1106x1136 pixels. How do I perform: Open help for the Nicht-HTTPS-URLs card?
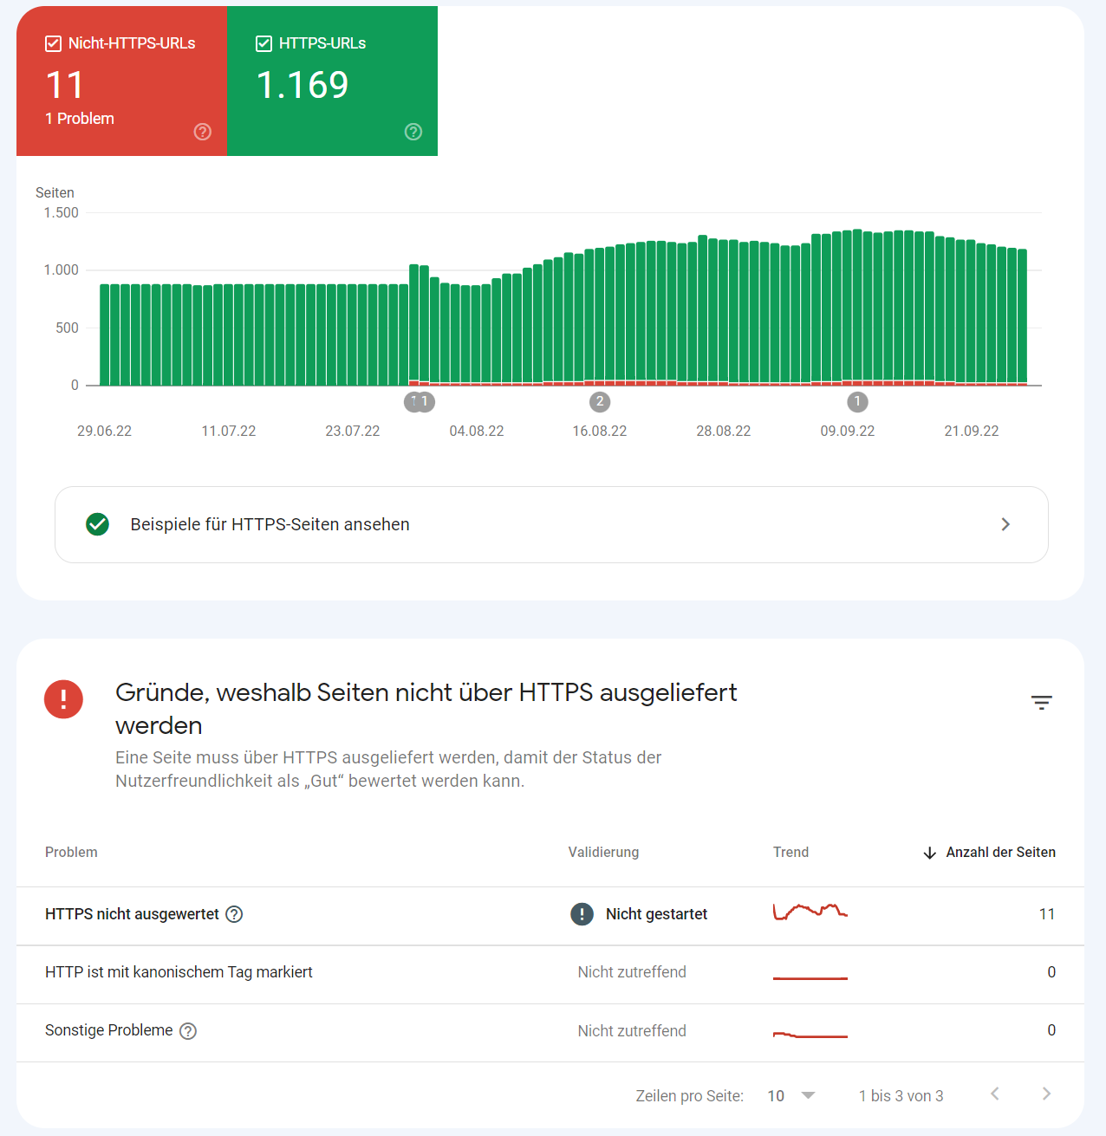pyautogui.click(x=202, y=132)
